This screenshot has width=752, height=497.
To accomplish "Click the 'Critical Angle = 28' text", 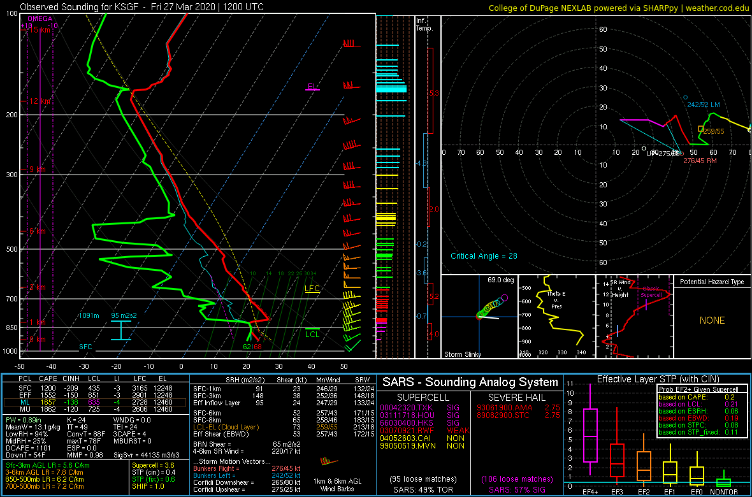I will [x=484, y=256].
